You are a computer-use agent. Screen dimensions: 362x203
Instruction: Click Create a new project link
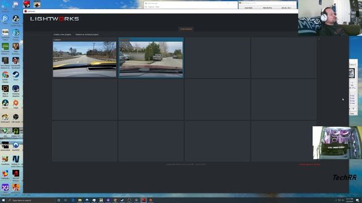tap(63, 34)
